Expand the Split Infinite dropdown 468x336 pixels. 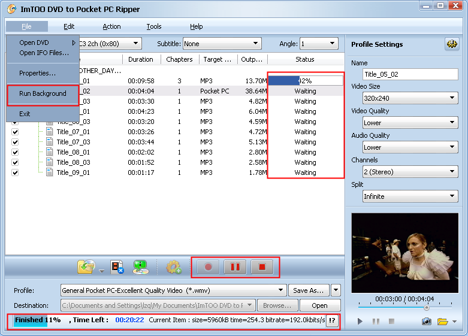click(410, 196)
